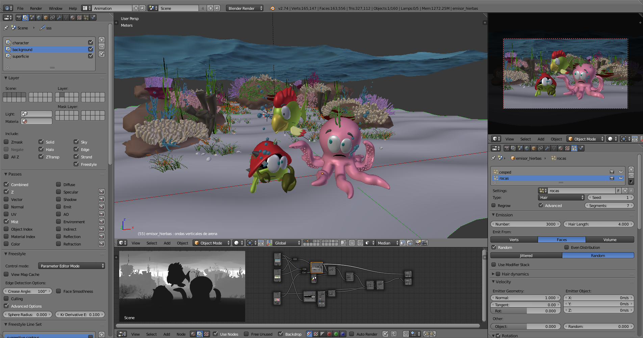Open particle Type dropdown showing Hair
The width and height of the screenshot is (643, 338).
click(561, 198)
